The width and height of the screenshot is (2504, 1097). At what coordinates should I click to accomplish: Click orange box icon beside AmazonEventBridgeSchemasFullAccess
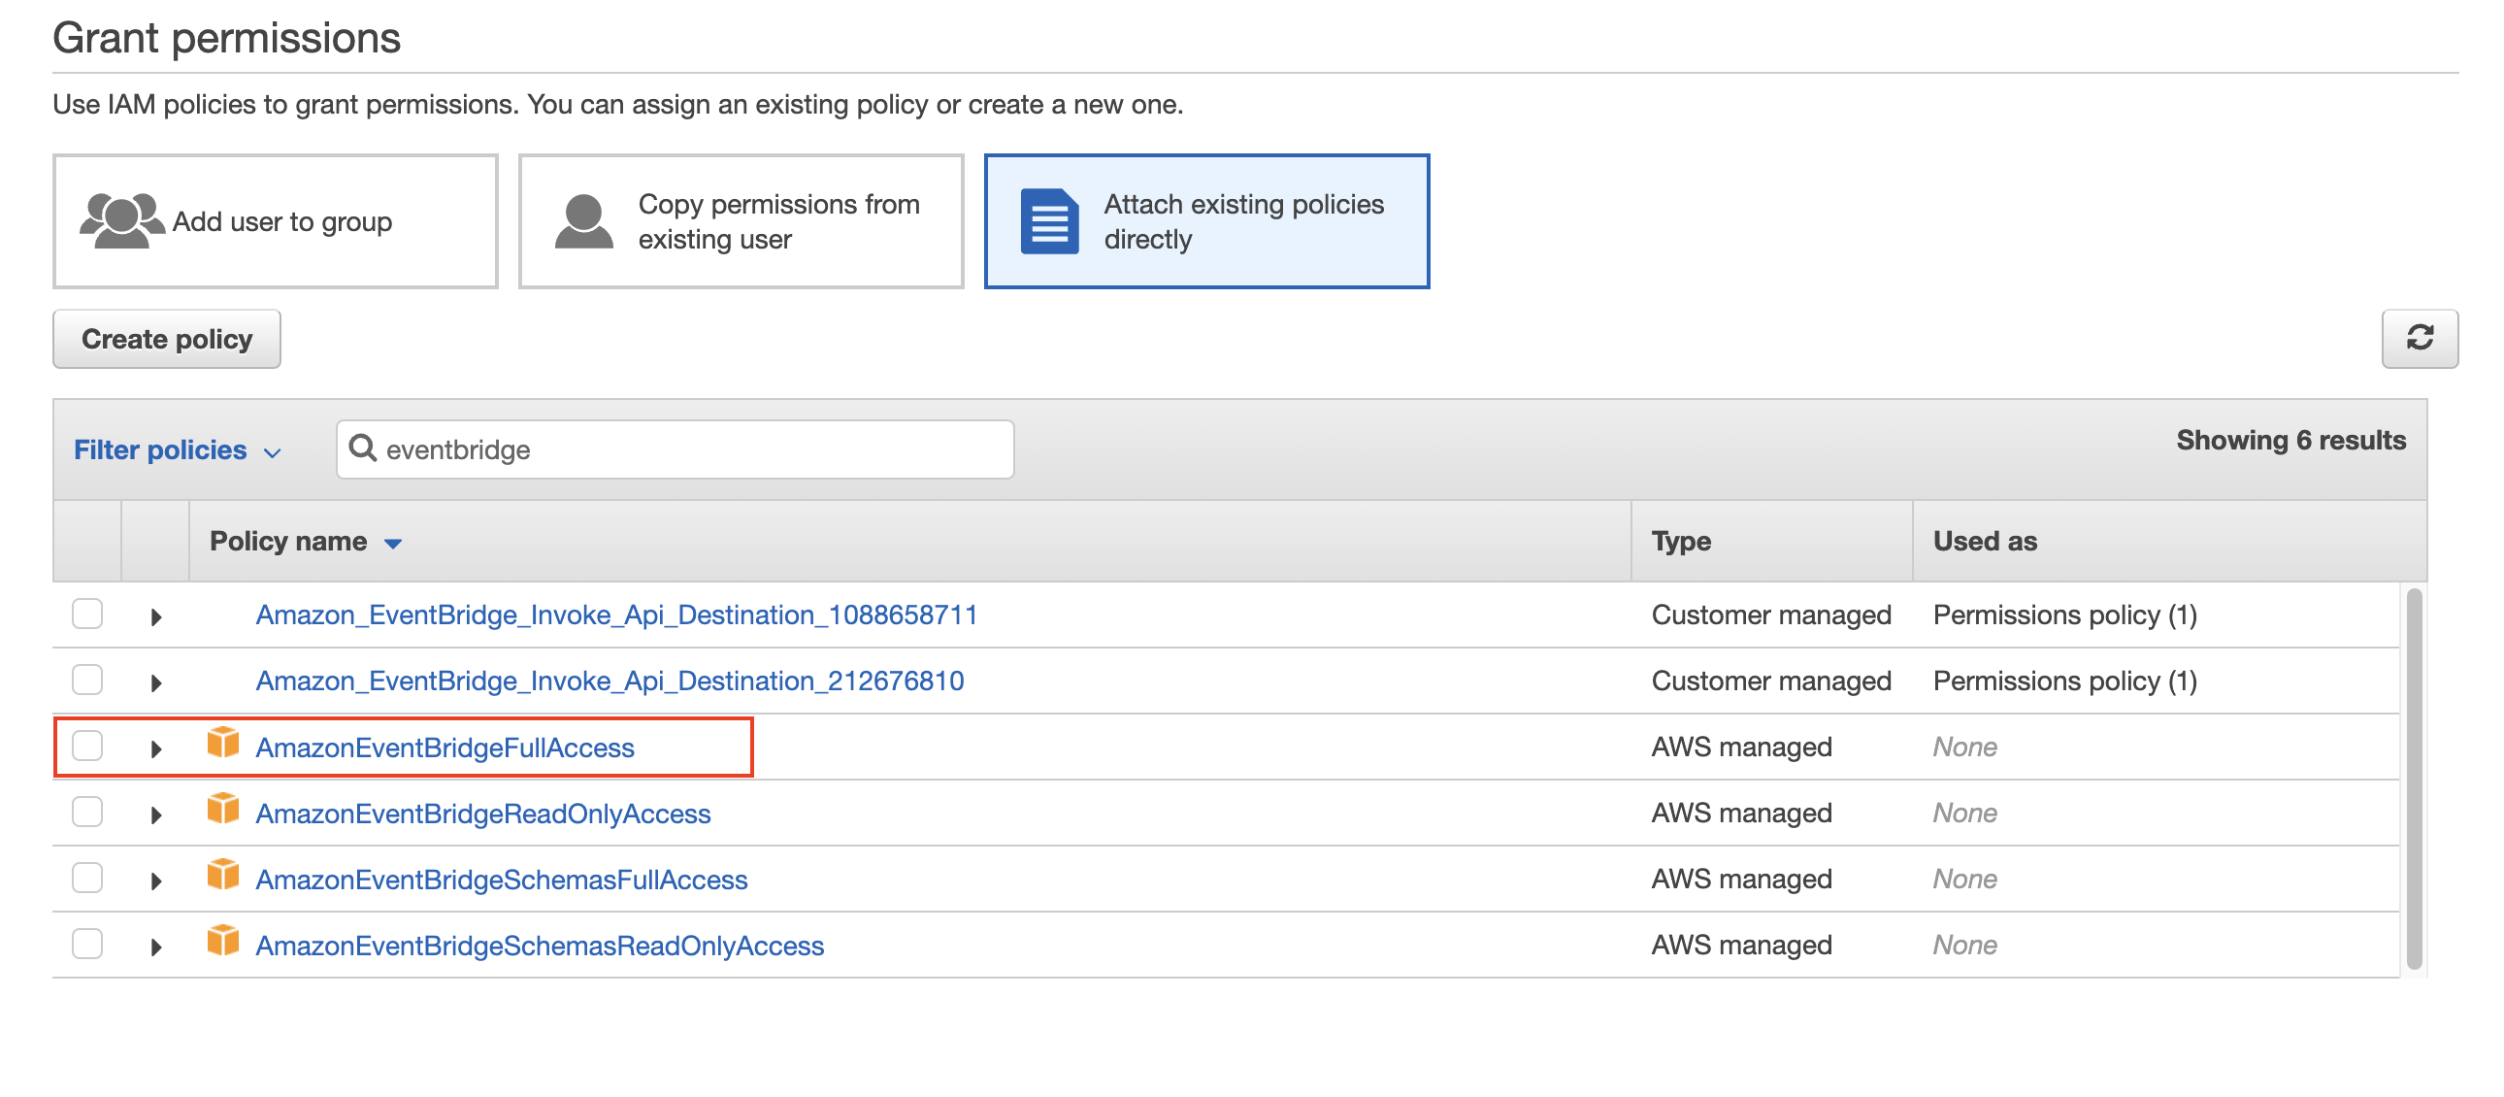tap(222, 877)
